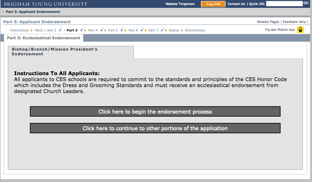Go to the Scholarships section
Viewport: 312px width, 182px height.
(x=195, y=30)
